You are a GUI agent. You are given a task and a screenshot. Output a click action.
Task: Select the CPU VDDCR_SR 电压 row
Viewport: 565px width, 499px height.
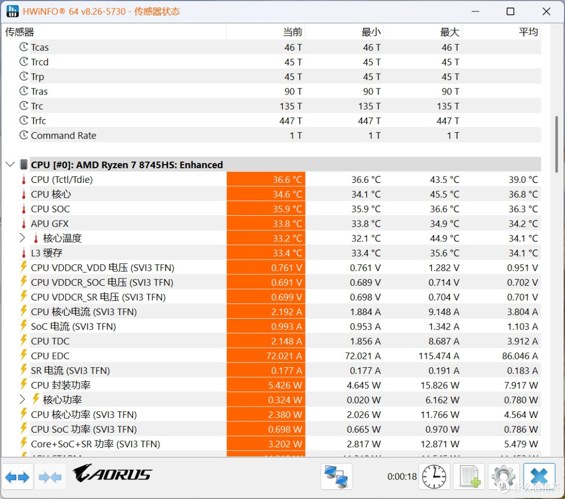point(279,297)
